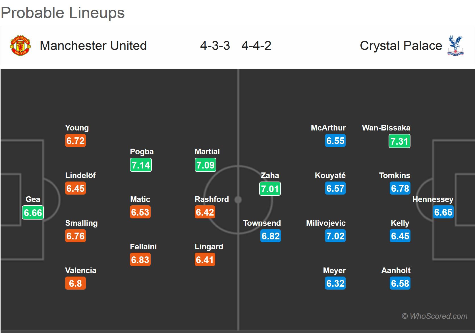Click the WhoScored.com watermark
This screenshot has height=333, width=475.
(434, 316)
